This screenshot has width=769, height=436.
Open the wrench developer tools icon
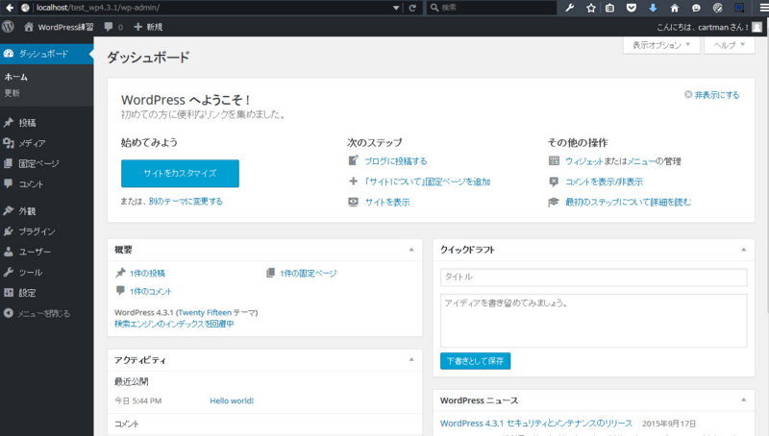(569, 8)
